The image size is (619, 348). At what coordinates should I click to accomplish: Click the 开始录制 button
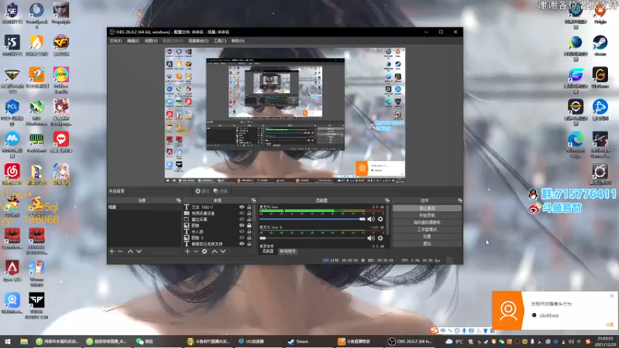(x=427, y=215)
